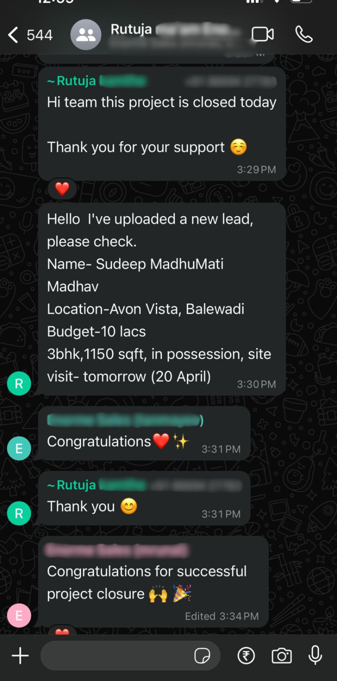The height and width of the screenshot is (681, 337).
Task: Tap the heart reaction under closed-project message
Action: click(x=62, y=189)
